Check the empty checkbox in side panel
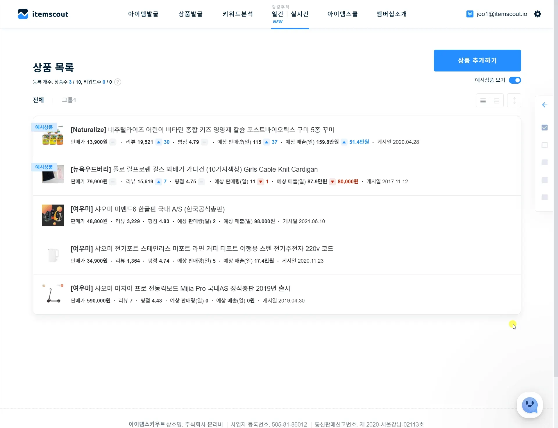Image resolution: width=558 pixels, height=428 pixels. click(545, 145)
